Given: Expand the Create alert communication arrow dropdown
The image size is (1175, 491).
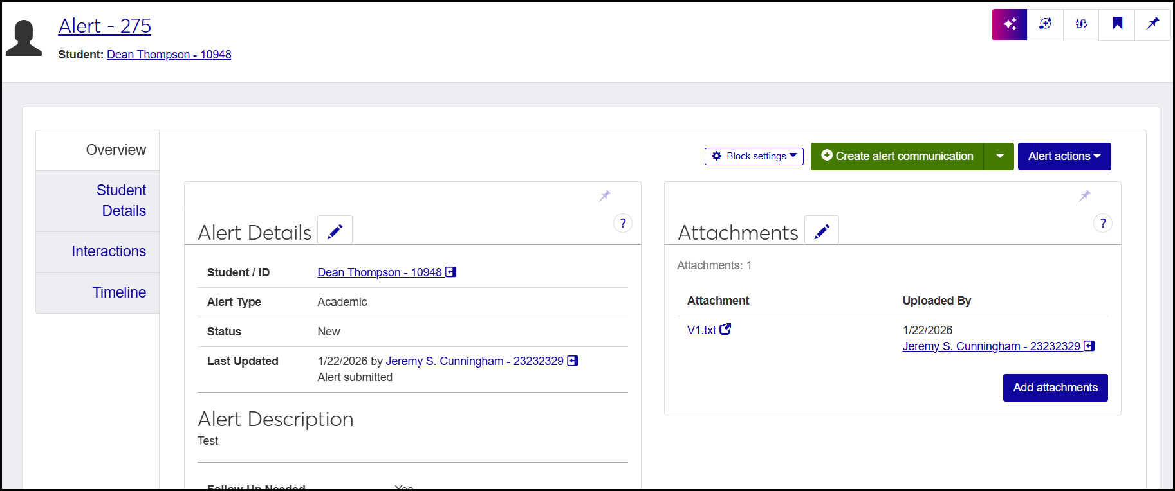Looking at the screenshot, I should 999,156.
